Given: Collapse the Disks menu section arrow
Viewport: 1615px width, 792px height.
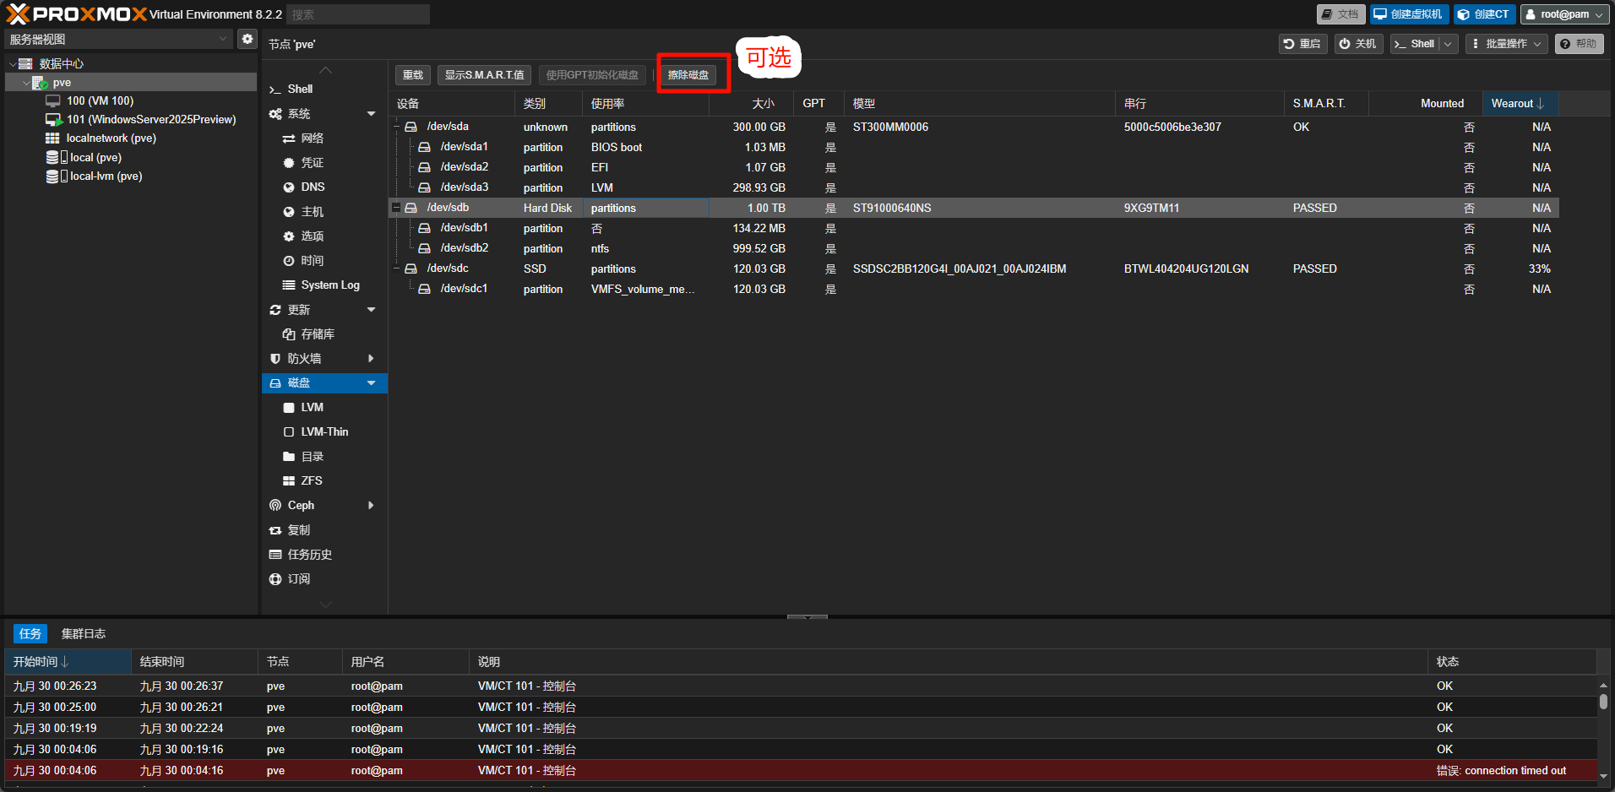Looking at the screenshot, I should click(371, 383).
